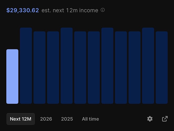Image resolution: width=174 pixels, height=131 pixels.
Task: Select the highlighted light-blue first month bar
Action: coord(12,76)
